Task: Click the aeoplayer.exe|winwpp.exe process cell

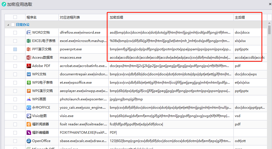Action: pyautogui.click(x=84, y=91)
